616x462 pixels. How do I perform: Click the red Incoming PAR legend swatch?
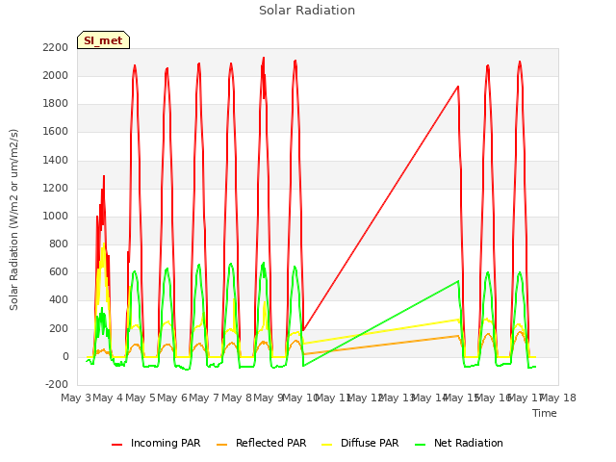116,445
